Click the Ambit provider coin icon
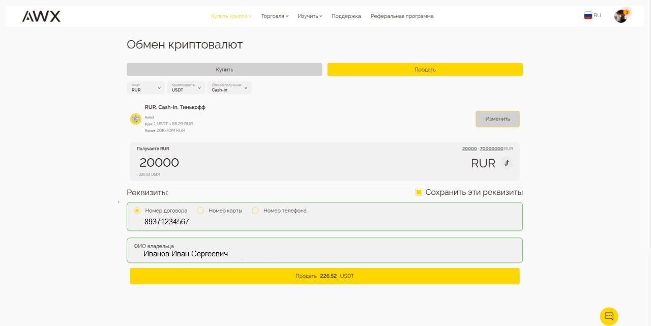 pos(135,119)
